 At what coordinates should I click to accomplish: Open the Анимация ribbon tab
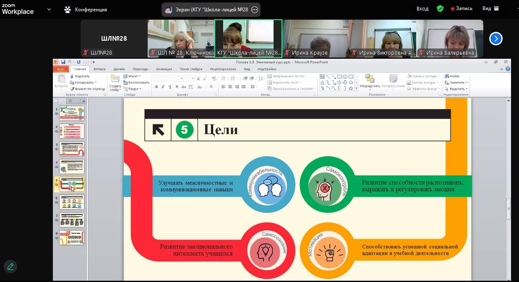(164, 69)
